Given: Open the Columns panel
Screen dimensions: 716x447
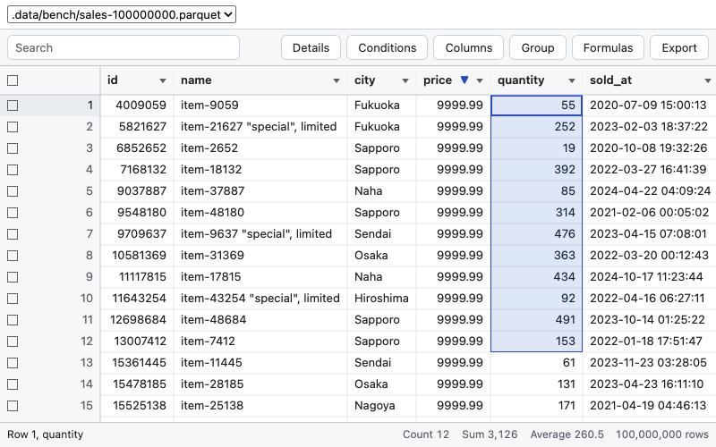Looking at the screenshot, I should pos(468,47).
